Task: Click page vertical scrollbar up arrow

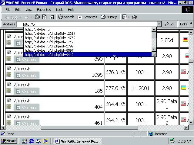Action: coord(191,32)
